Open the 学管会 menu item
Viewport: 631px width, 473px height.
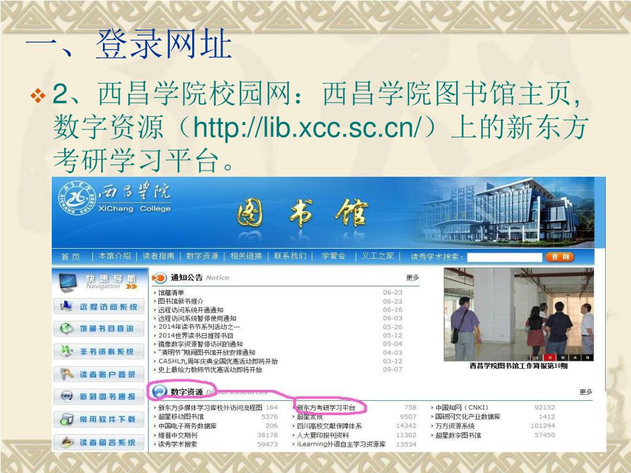tap(333, 256)
